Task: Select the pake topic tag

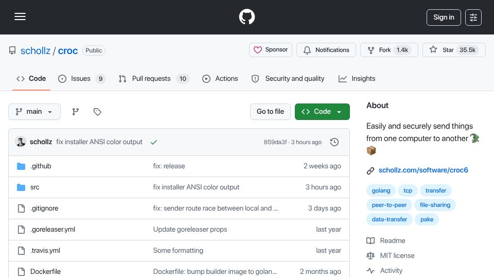Action: coord(427,219)
